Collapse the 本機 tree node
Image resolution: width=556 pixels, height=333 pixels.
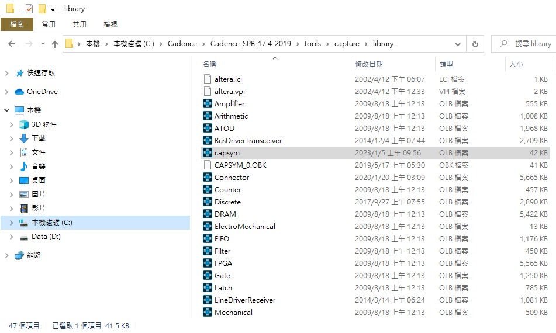tap(7, 110)
